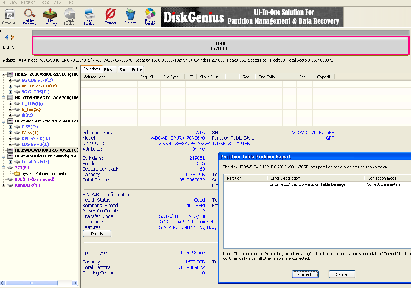Switch to the Files tab
Viewport: 411px width, 289px height.
[108, 70]
